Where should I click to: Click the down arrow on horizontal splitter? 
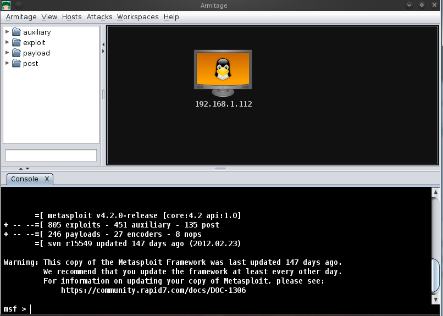(x=27, y=169)
